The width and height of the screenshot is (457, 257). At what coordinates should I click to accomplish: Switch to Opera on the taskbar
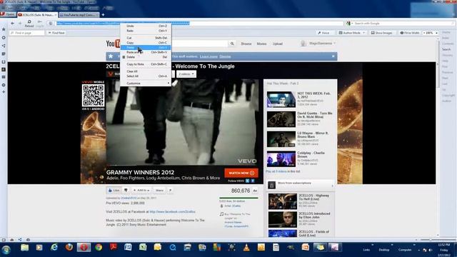click(x=84, y=248)
